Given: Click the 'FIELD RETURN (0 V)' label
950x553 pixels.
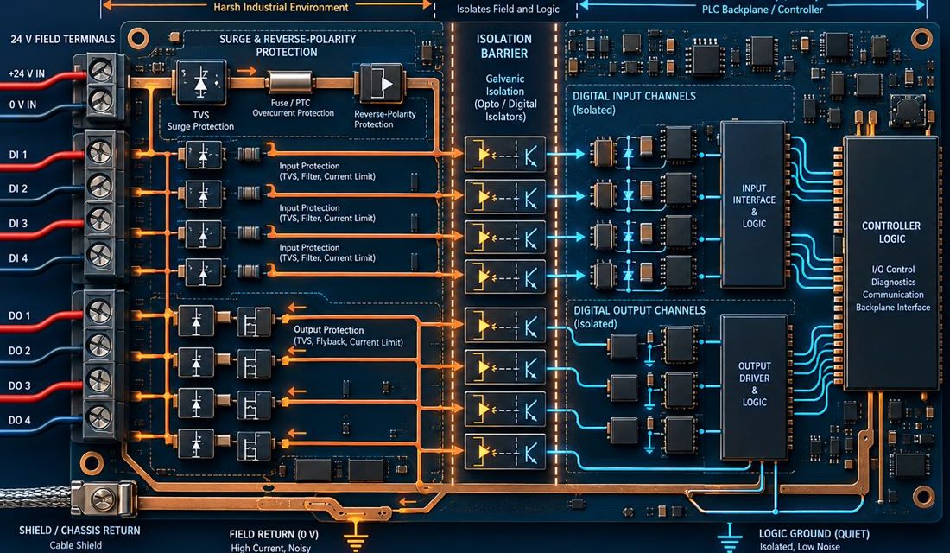Looking at the screenshot, I should pyautogui.click(x=273, y=534).
